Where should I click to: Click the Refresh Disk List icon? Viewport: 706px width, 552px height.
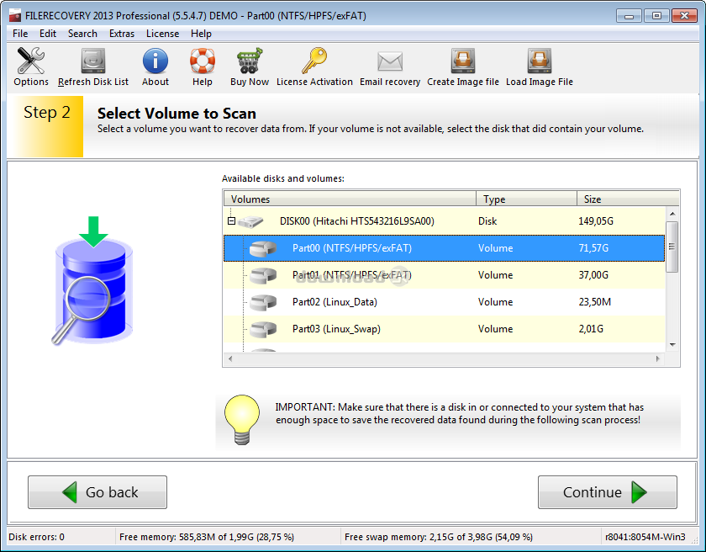point(93,61)
